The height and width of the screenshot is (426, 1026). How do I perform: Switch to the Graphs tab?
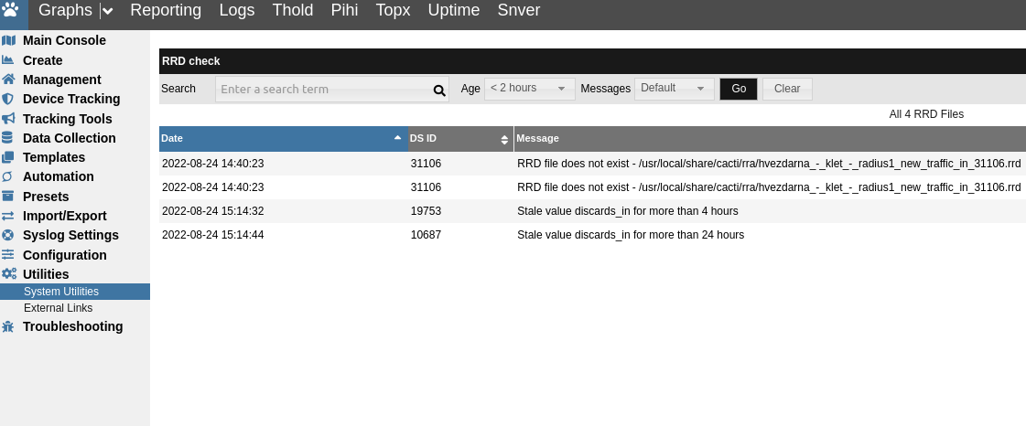65,10
